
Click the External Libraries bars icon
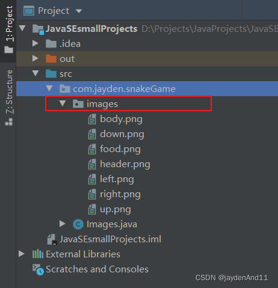(x=38, y=254)
